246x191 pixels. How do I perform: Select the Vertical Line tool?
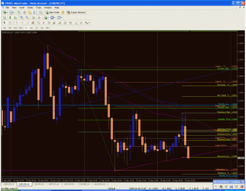tap(17, 23)
